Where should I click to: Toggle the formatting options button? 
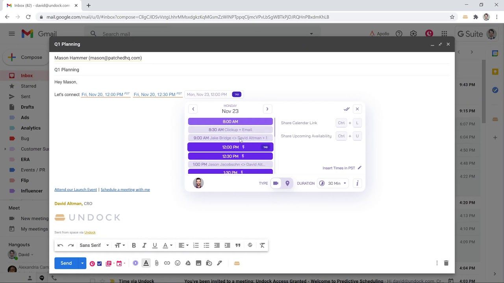pos(146,263)
